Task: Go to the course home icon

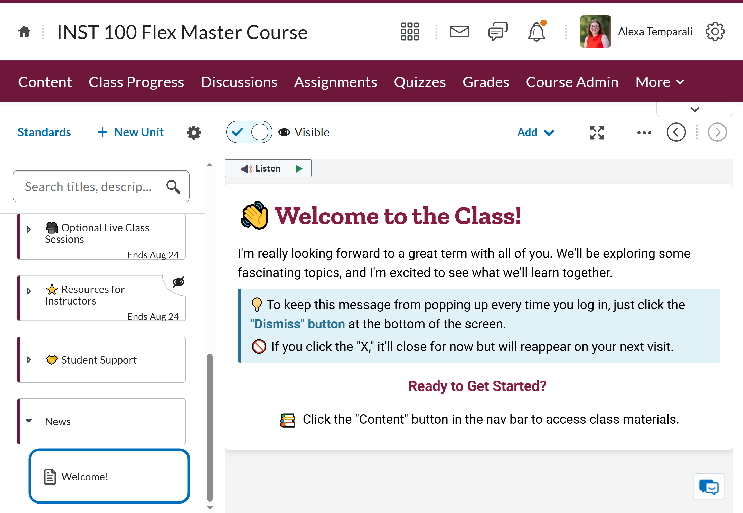Action: [x=24, y=32]
